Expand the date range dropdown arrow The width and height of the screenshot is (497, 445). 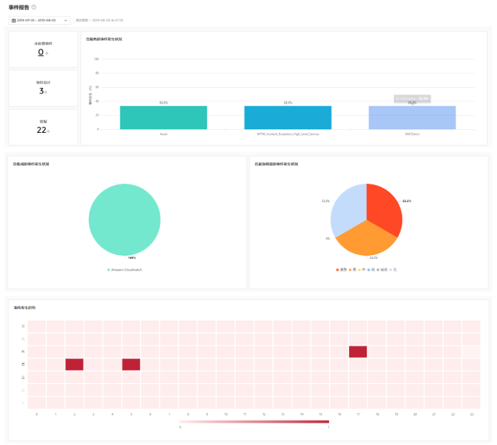[x=66, y=20]
